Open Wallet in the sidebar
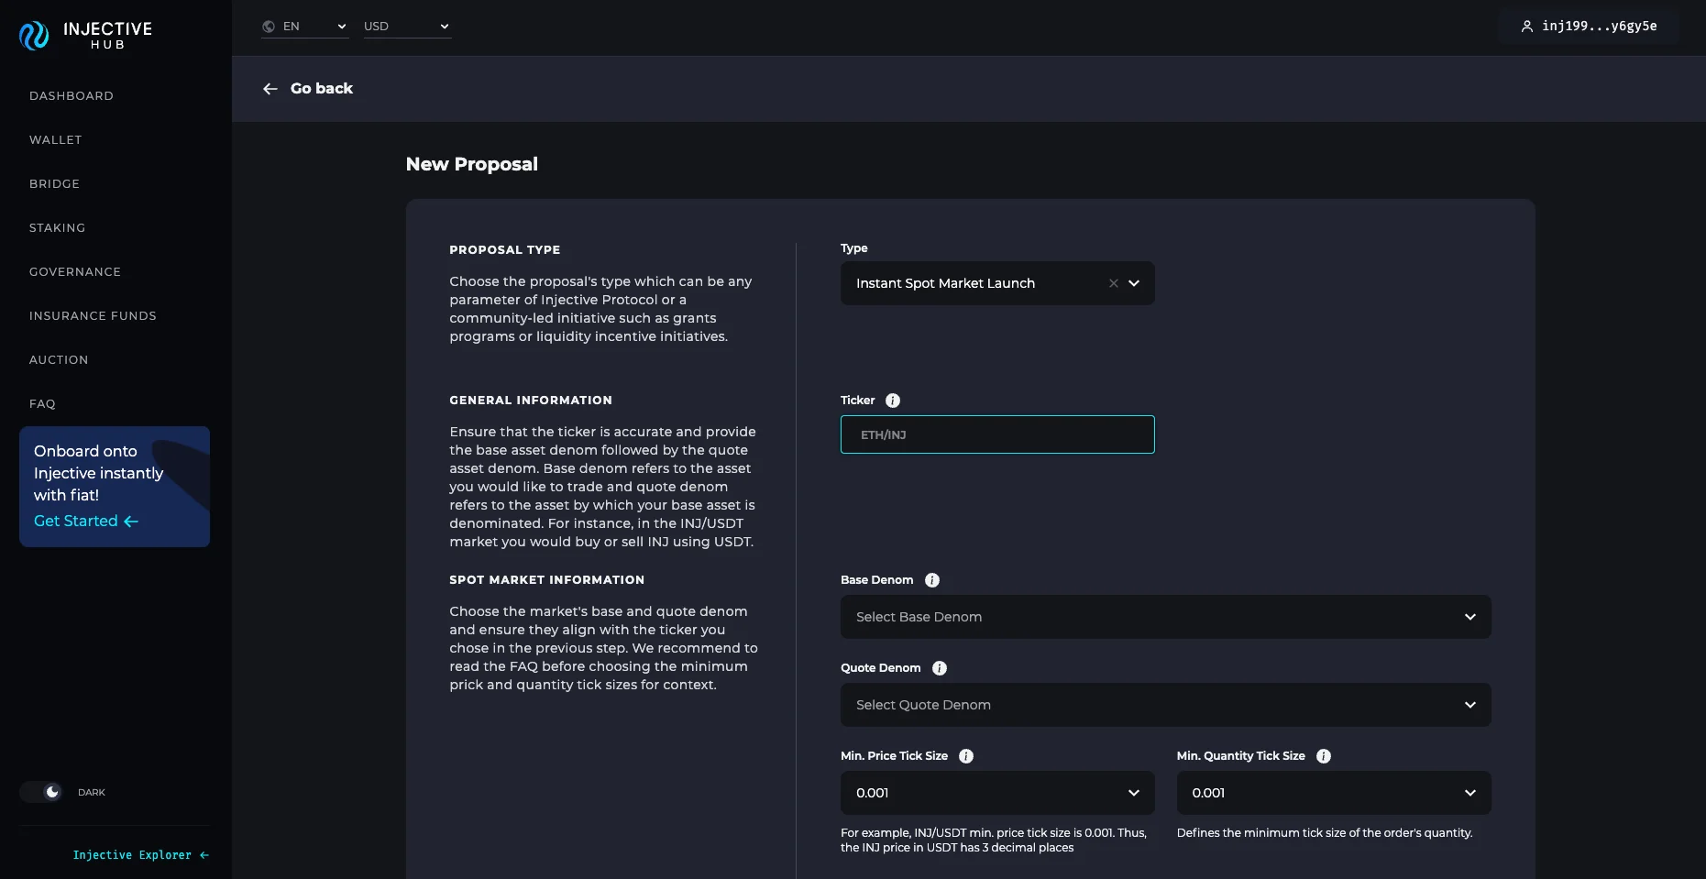This screenshot has height=879, width=1706. click(x=56, y=140)
